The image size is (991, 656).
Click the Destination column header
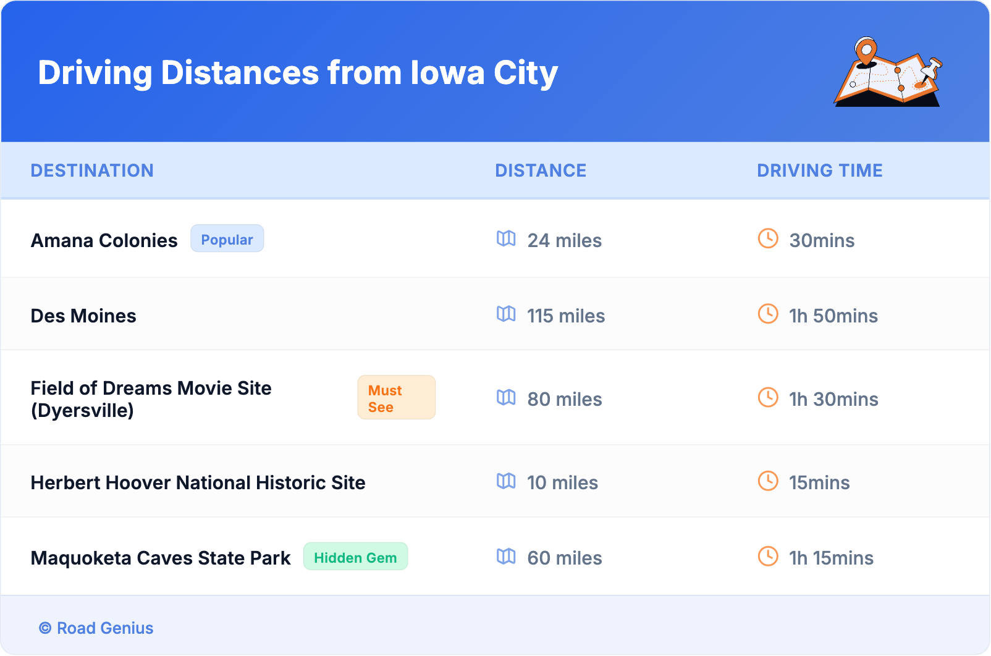tap(92, 170)
